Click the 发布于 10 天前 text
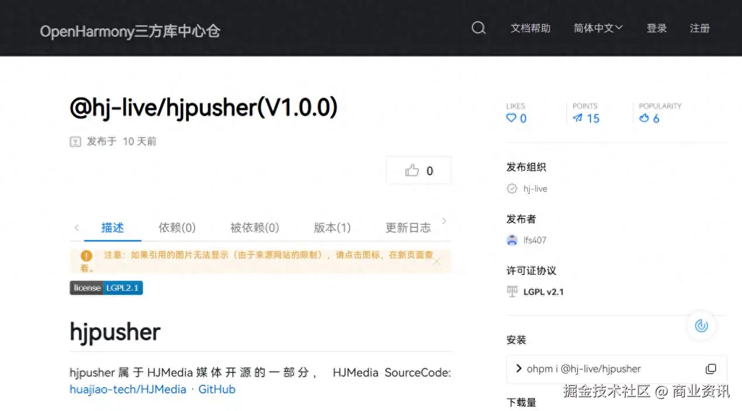 point(122,141)
